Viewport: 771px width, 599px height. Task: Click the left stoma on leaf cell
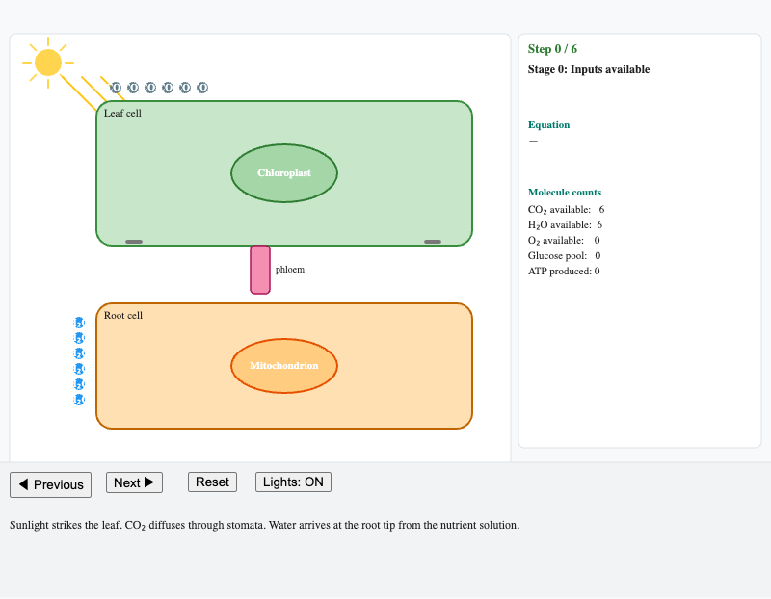coord(134,242)
